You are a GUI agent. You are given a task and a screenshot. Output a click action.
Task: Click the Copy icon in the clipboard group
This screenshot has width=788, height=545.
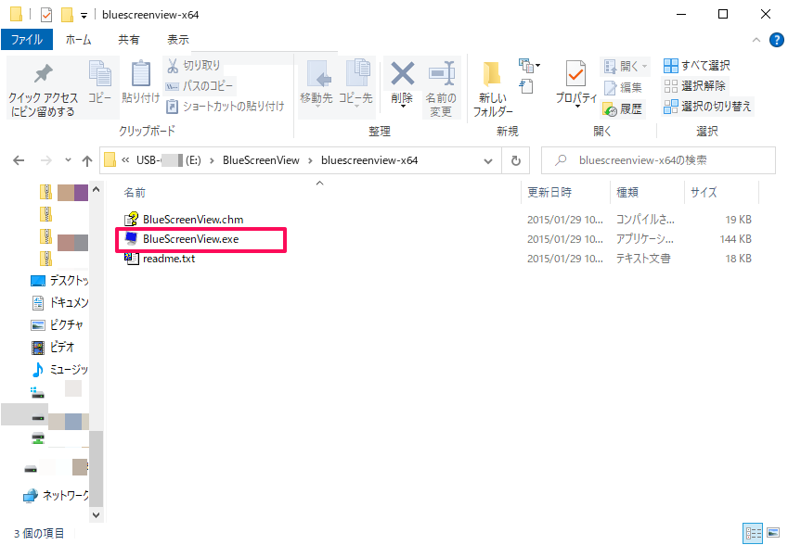100,82
